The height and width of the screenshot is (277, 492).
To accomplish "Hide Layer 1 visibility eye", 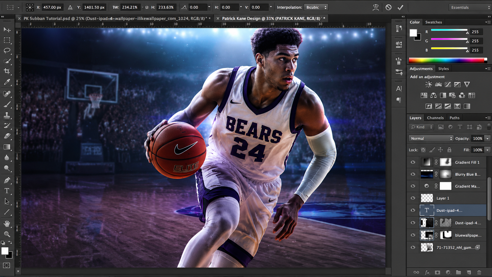I will click(413, 198).
